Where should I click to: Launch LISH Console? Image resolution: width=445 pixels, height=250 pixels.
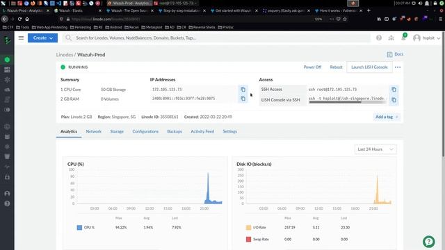pyautogui.click(x=369, y=67)
